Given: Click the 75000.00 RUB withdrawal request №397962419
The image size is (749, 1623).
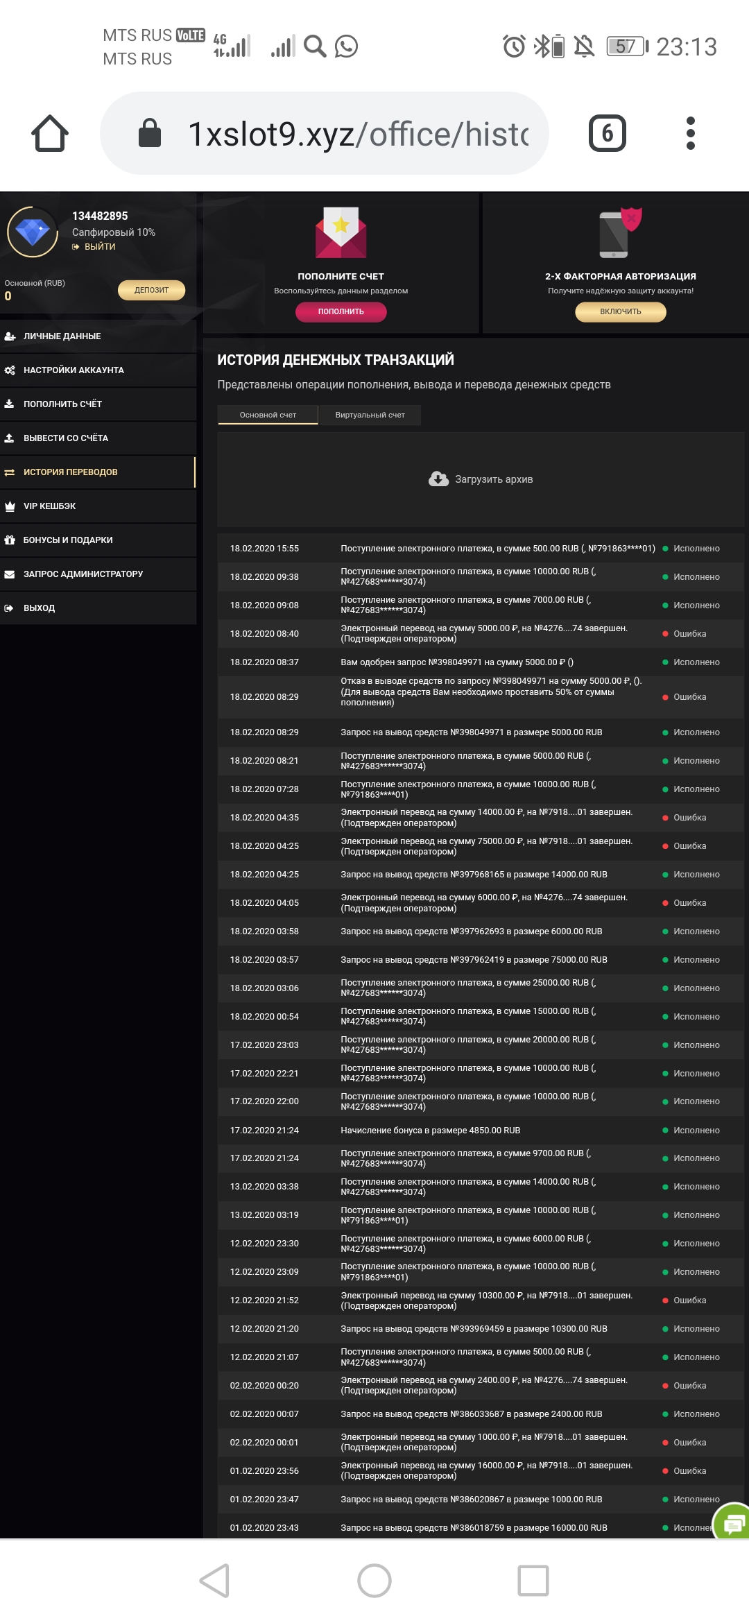Looking at the screenshot, I should coord(474,960).
